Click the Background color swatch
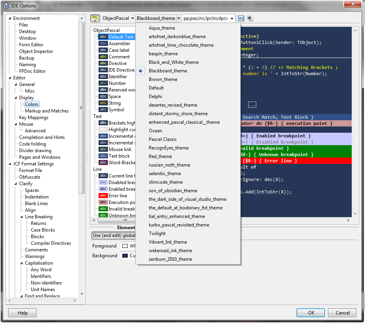 coord(125,256)
